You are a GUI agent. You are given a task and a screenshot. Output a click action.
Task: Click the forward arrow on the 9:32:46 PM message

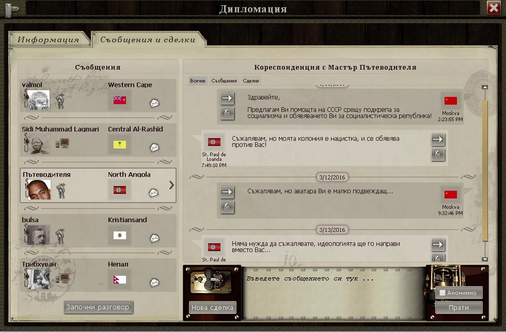[x=227, y=192]
